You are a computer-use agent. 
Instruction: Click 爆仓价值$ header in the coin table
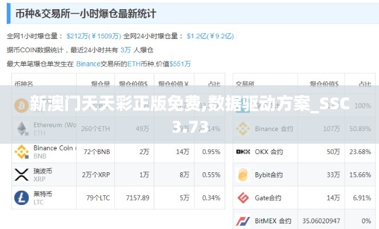pyautogui.click(x=133, y=84)
